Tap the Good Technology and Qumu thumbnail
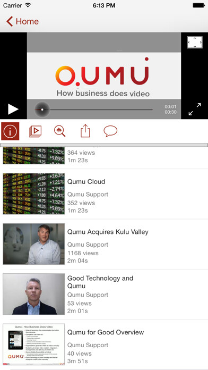Image resolution: width=208 pixels, height=370 pixels. [x=33, y=294]
